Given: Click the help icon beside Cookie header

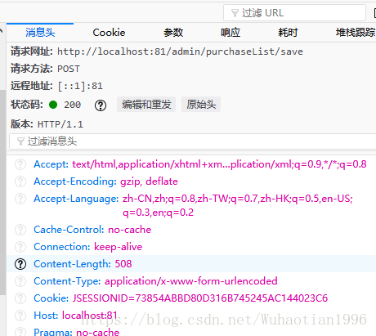Looking at the screenshot, I should (x=20, y=298).
